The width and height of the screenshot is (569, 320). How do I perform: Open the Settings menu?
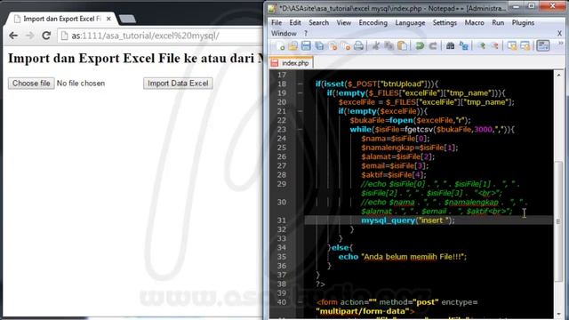click(445, 22)
